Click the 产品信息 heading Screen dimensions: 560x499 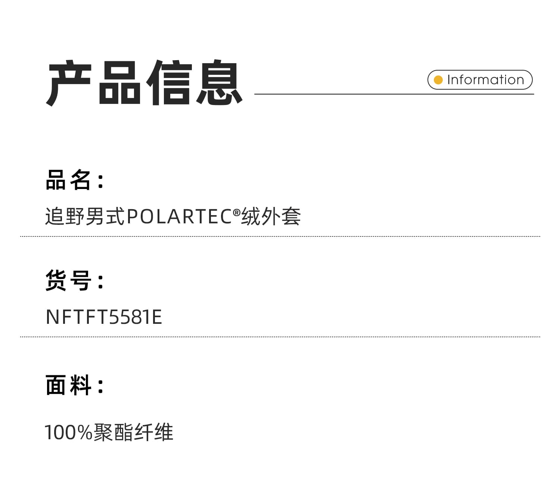[144, 83]
